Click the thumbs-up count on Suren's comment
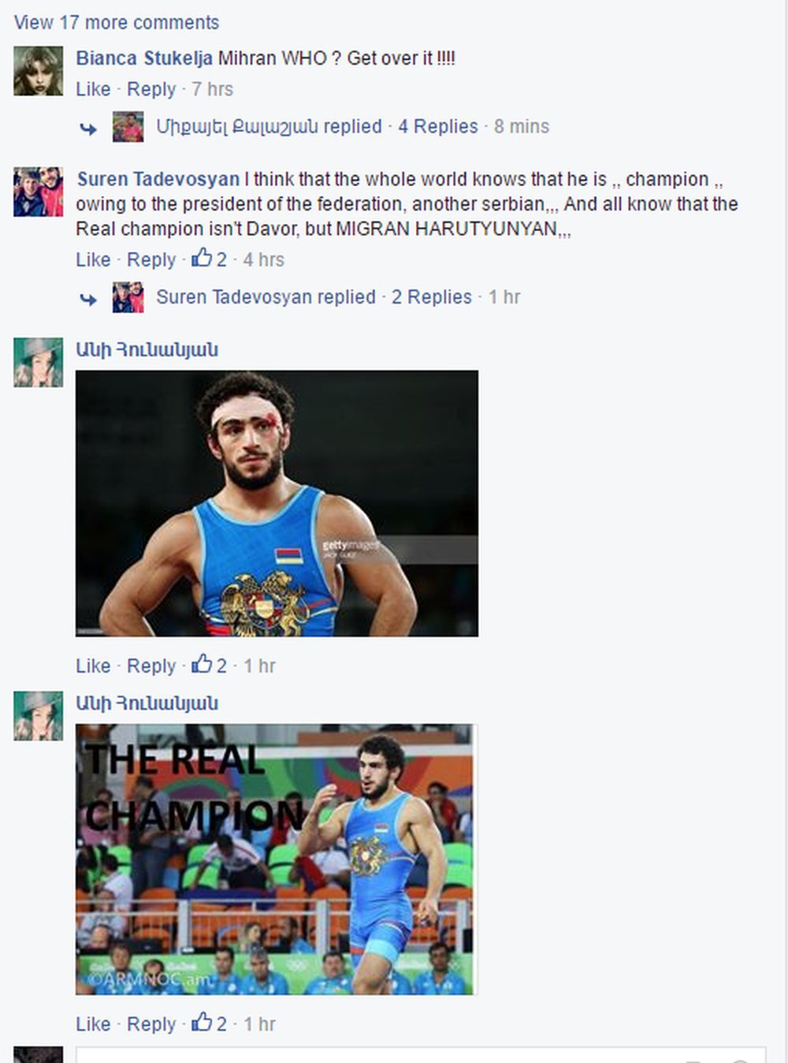This screenshot has height=1063, width=788. 210,259
